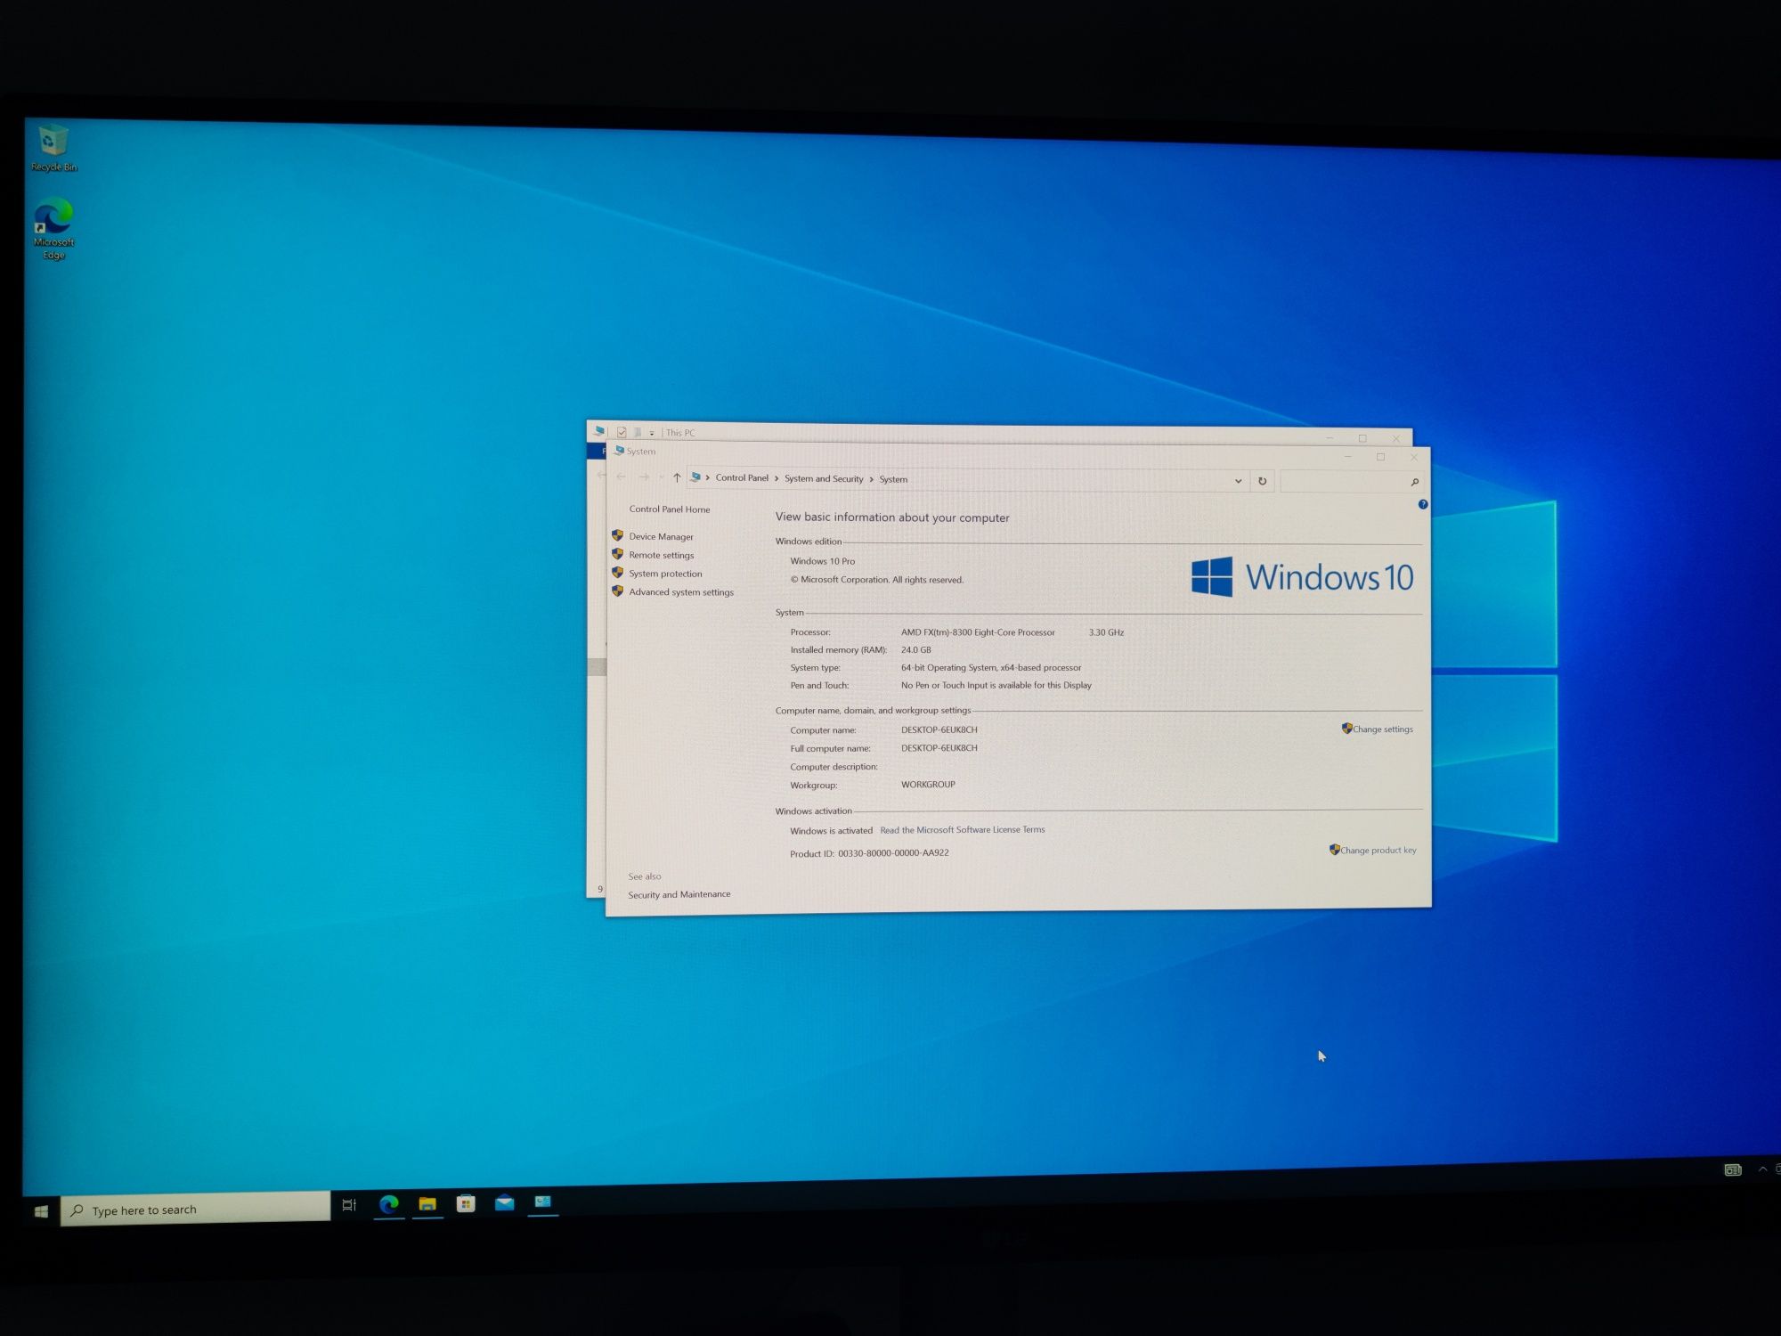Read the Microsoft Software License Terms
Screen dimensions: 1781x1336
[x=963, y=829]
